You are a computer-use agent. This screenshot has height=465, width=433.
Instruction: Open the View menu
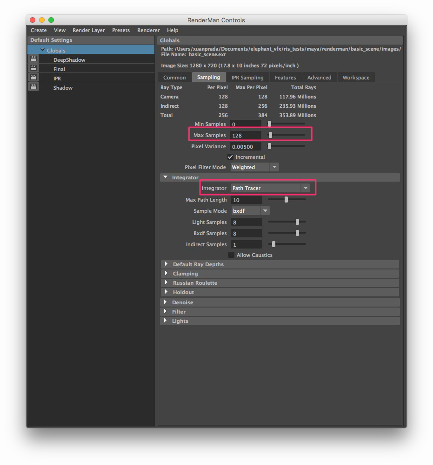[x=60, y=30]
